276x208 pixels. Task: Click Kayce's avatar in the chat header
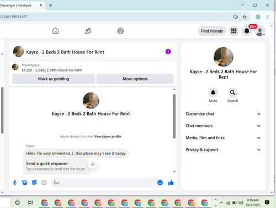(x=18, y=52)
